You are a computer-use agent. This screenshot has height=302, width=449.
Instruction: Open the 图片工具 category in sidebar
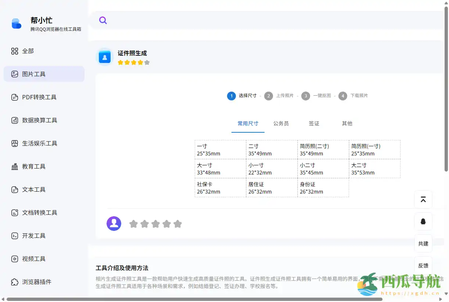(x=34, y=74)
